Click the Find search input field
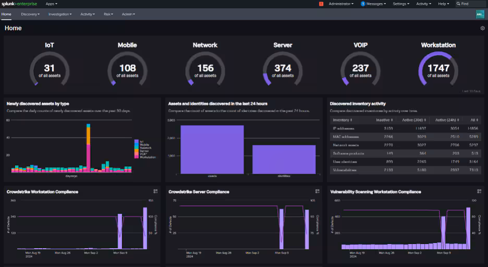488x267 pixels. tap(472, 4)
